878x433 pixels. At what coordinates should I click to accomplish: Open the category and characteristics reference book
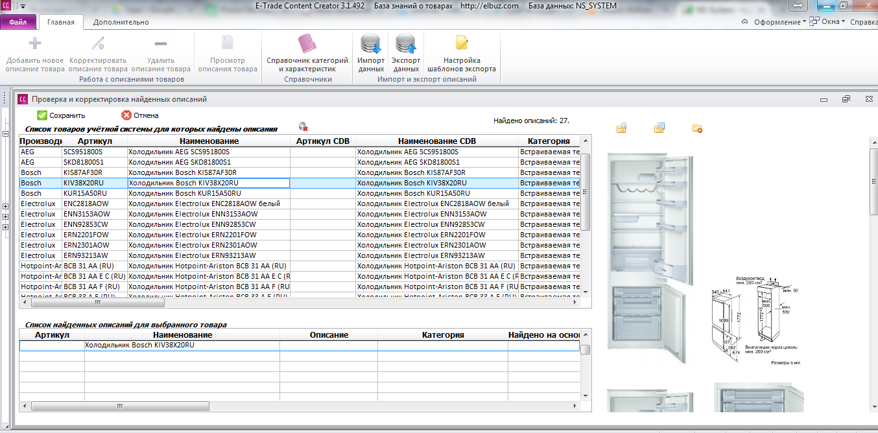tap(307, 44)
